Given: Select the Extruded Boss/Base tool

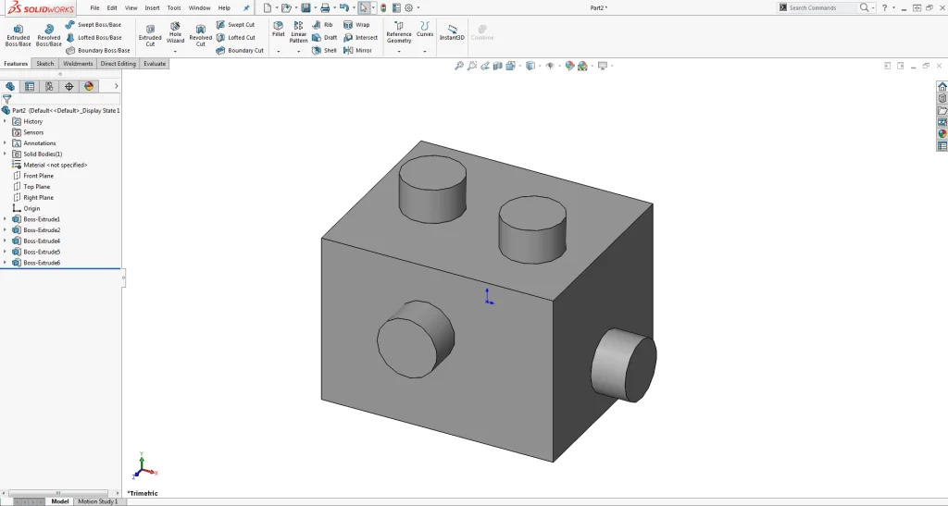Looking at the screenshot, I should [x=18, y=34].
